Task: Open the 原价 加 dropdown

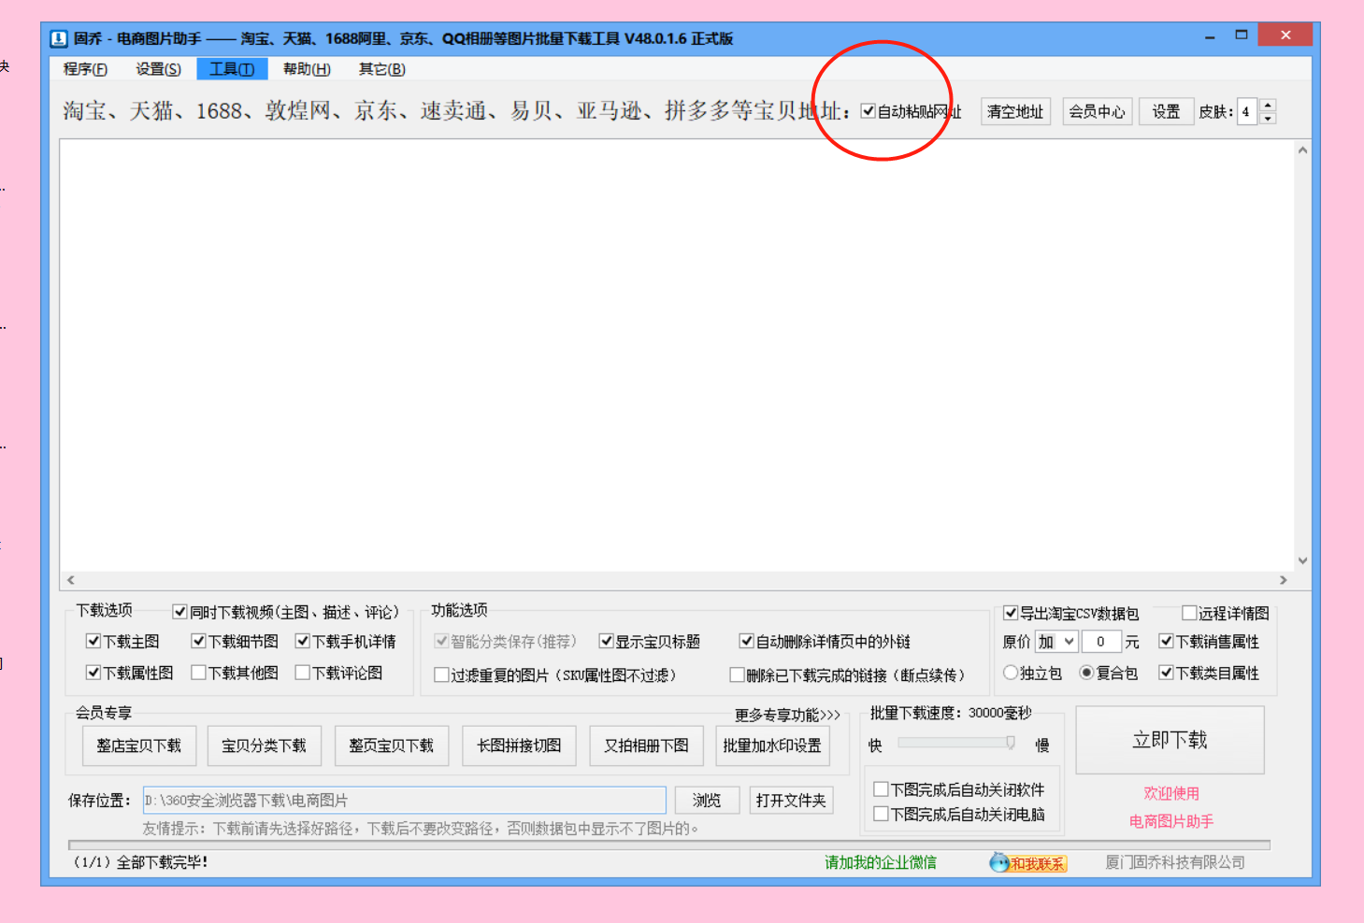Action: pyautogui.click(x=1069, y=642)
